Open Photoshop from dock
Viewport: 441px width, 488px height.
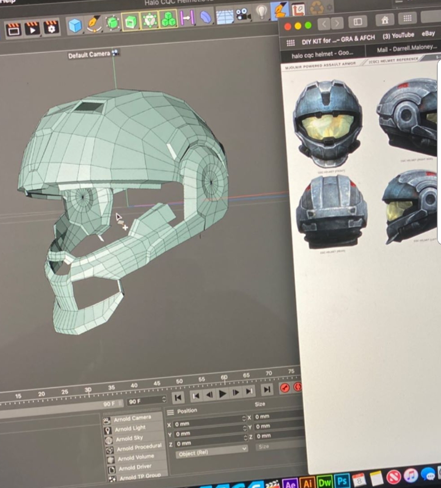(342, 481)
